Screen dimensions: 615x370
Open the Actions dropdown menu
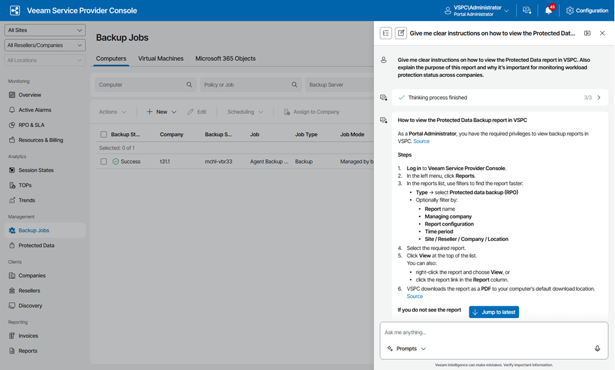tap(112, 112)
